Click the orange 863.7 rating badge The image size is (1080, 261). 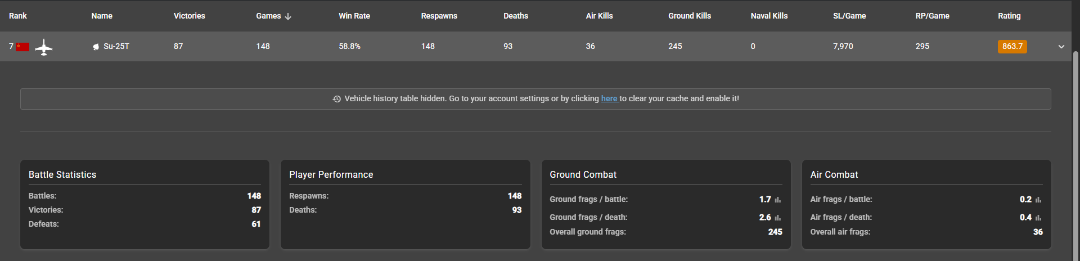(x=1012, y=47)
